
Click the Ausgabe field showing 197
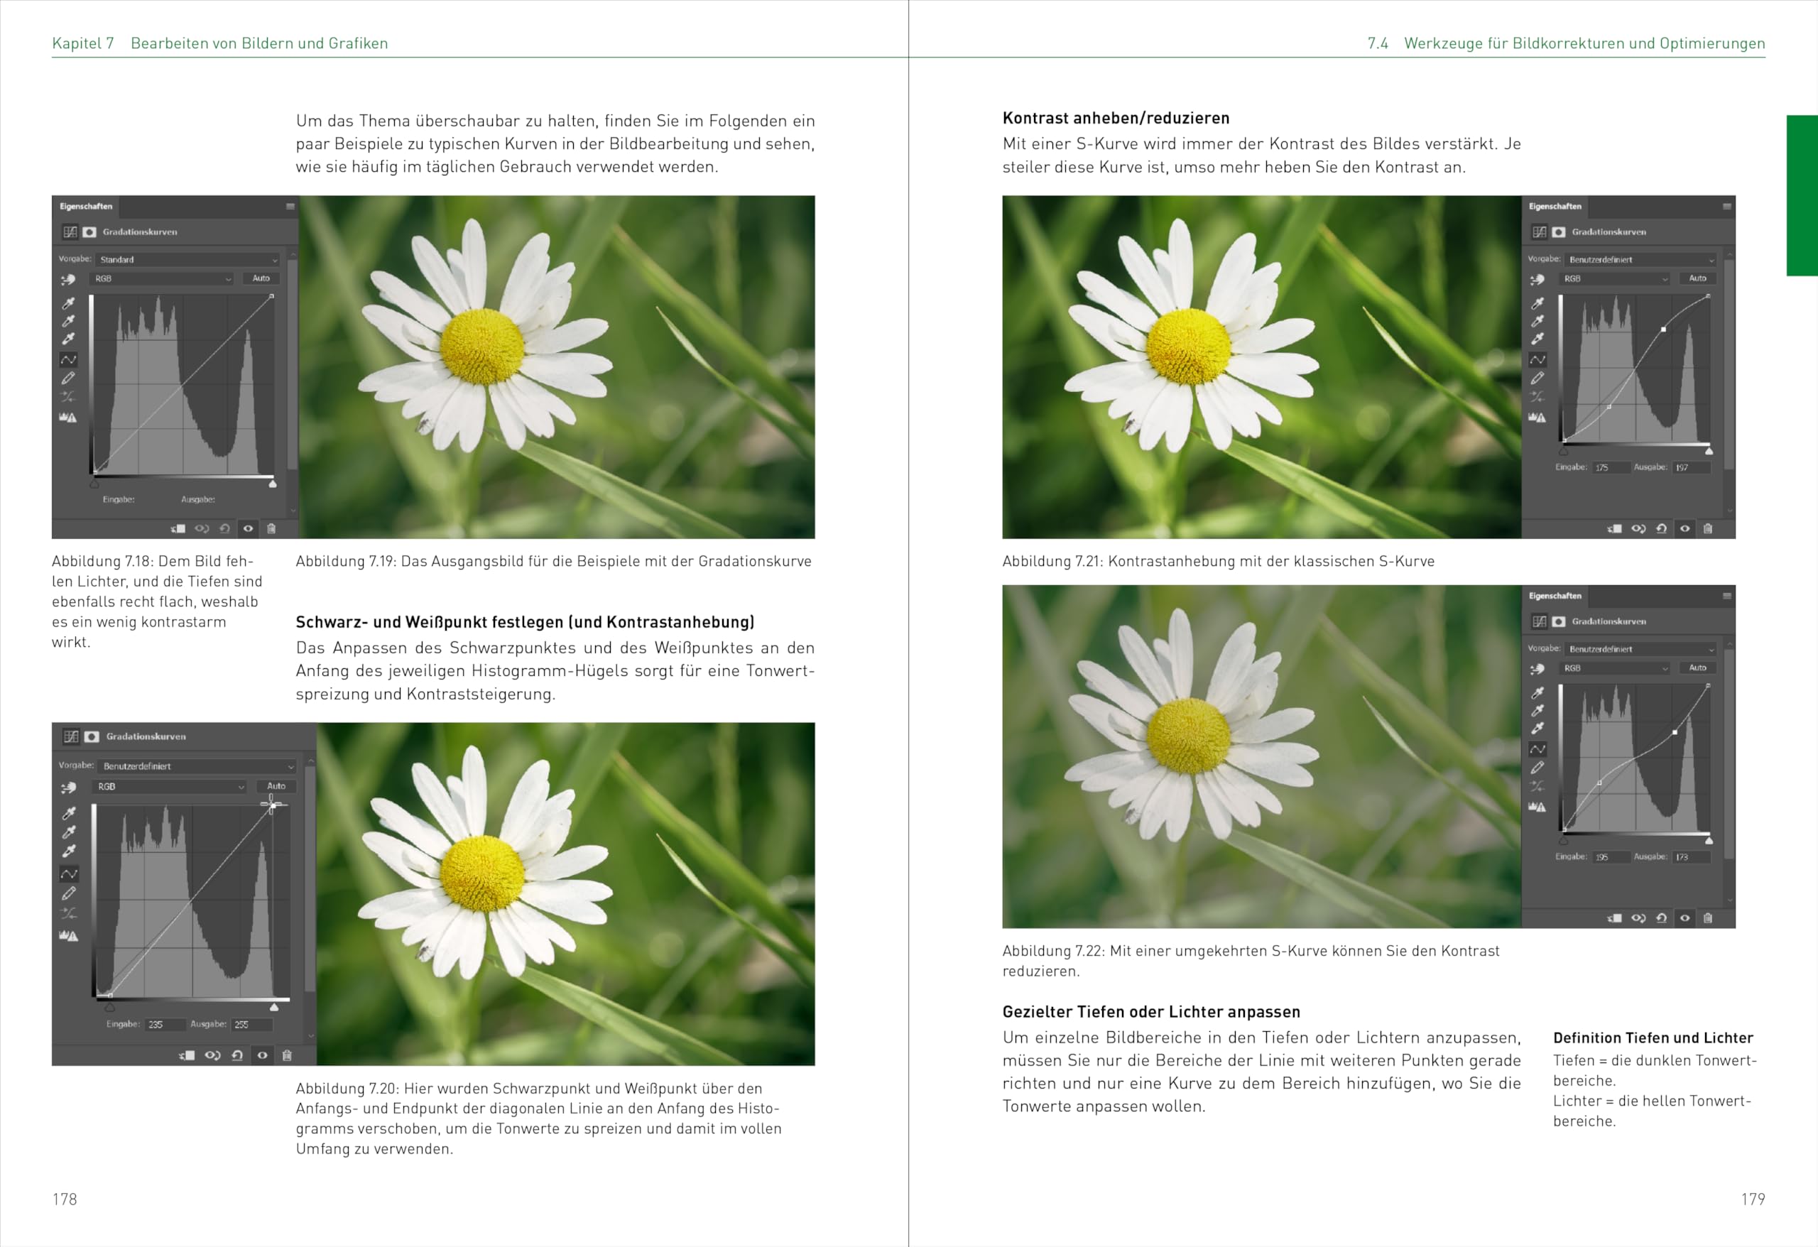click(1692, 467)
